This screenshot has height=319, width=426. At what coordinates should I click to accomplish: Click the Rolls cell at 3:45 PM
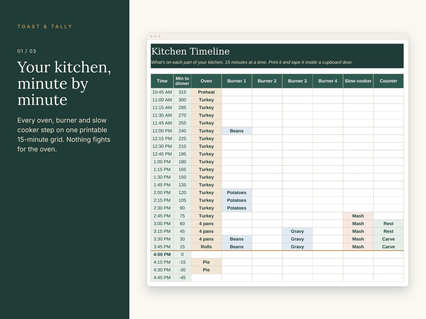tap(206, 247)
